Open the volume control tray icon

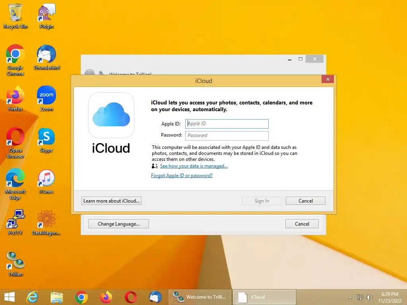[x=369, y=297]
